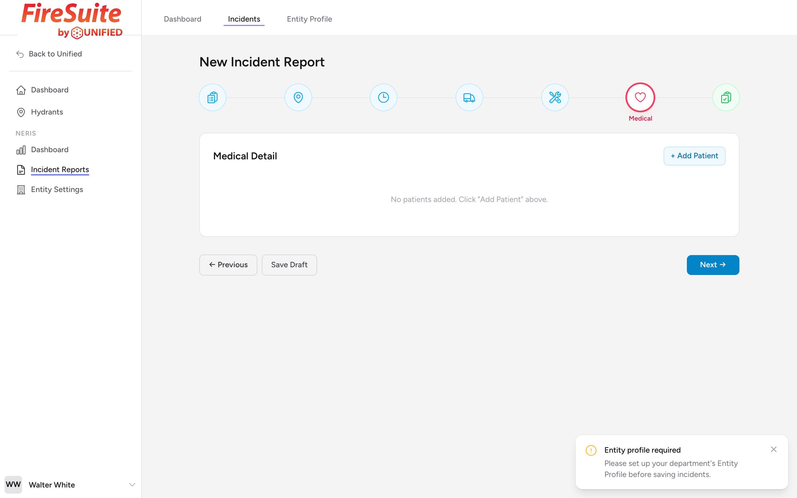This screenshot has height=498, width=797.
Task: Open Incident Reports in the sidebar
Action: point(60,169)
